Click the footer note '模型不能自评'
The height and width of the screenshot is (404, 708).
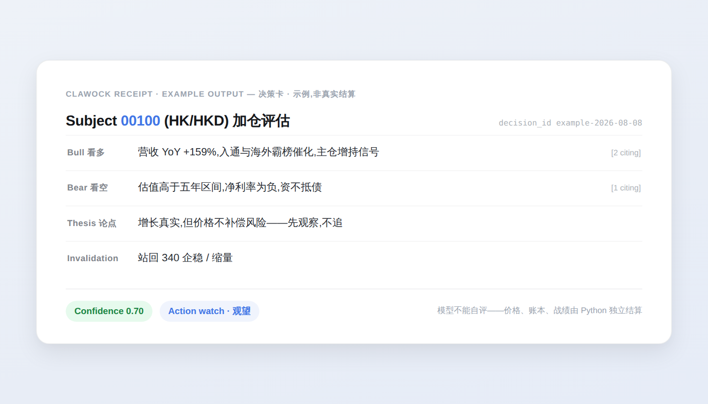tap(462, 311)
